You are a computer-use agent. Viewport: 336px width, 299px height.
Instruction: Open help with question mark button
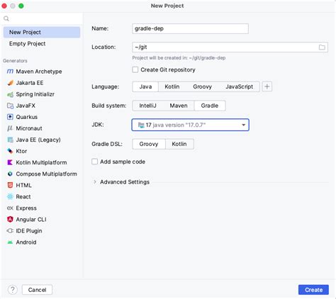(x=13, y=290)
